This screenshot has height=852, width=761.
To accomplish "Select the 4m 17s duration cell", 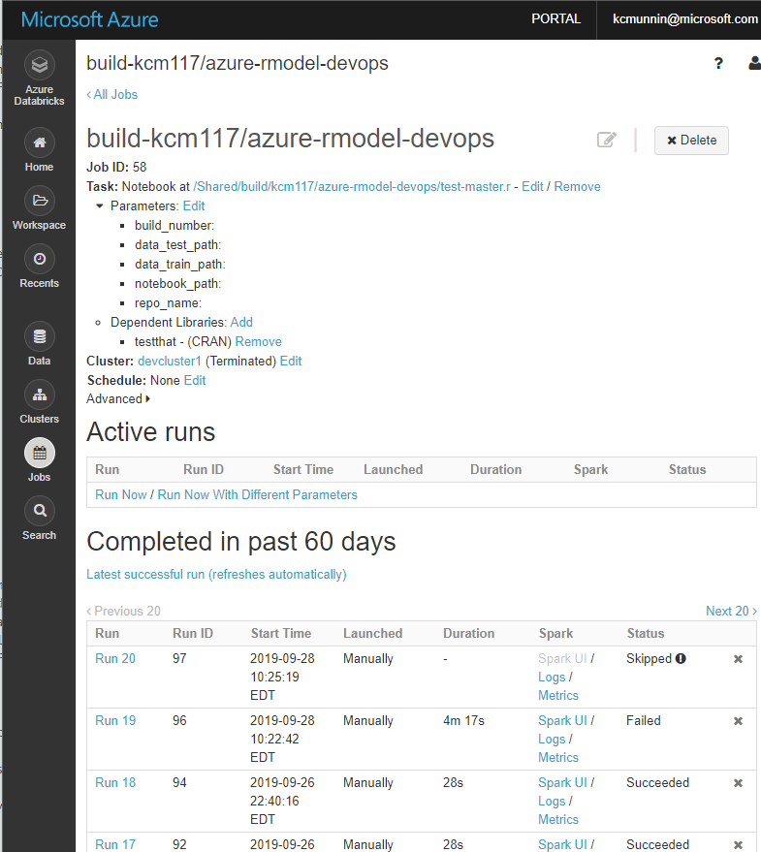I will (463, 720).
